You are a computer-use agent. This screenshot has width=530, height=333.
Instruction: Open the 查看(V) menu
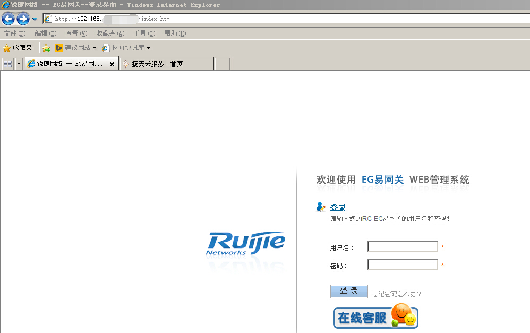tap(76, 33)
